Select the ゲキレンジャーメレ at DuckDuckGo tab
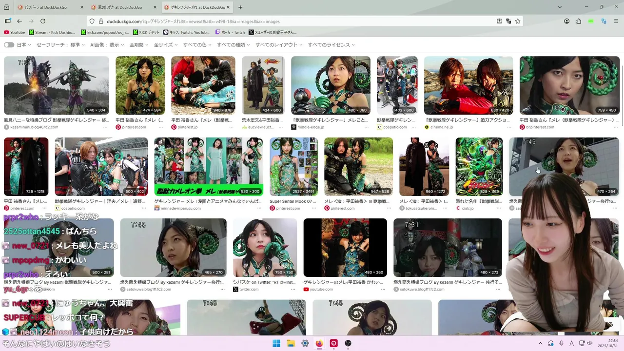 click(196, 7)
